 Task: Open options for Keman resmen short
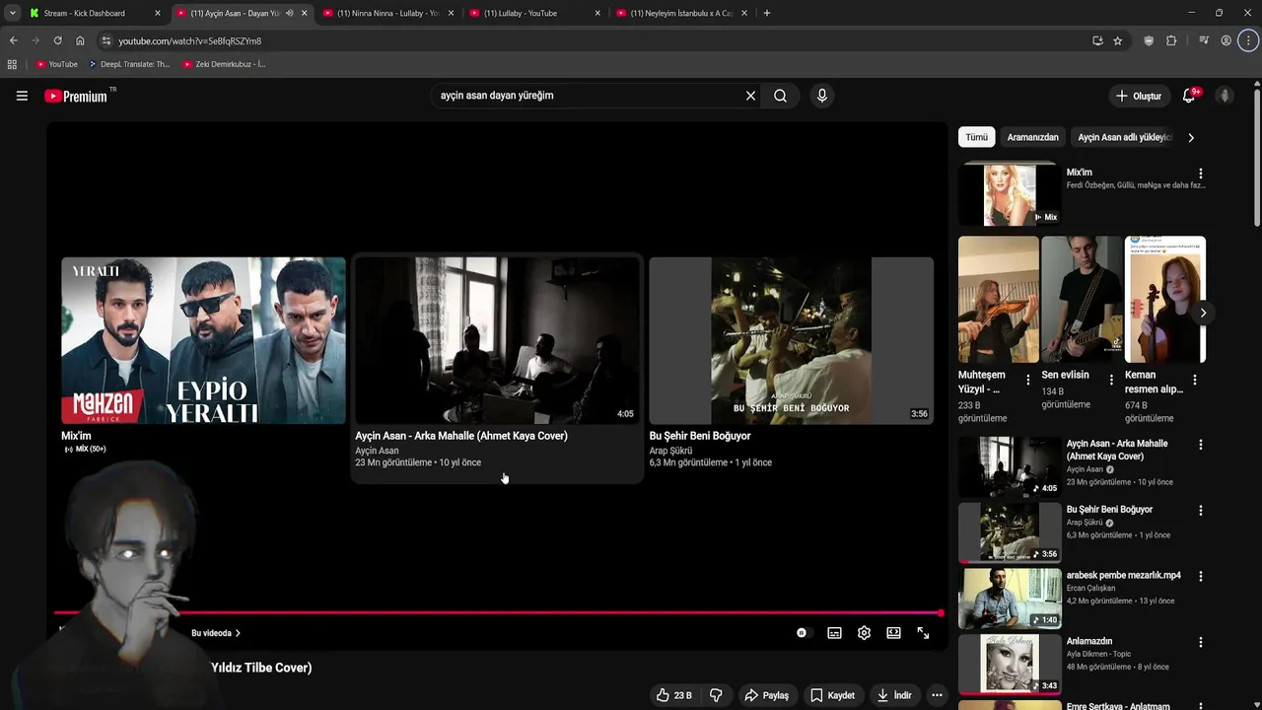[1195, 380]
